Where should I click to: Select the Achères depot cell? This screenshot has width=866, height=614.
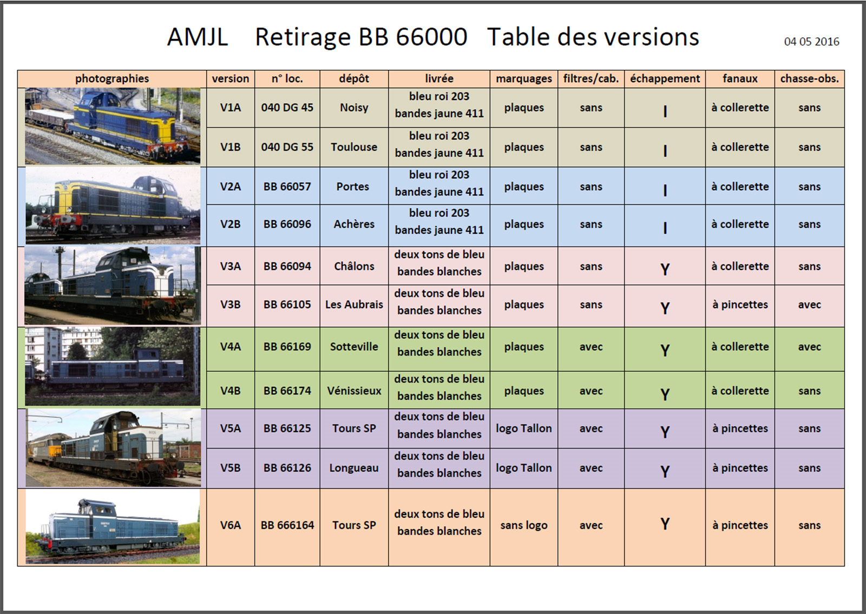(x=354, y=225)
